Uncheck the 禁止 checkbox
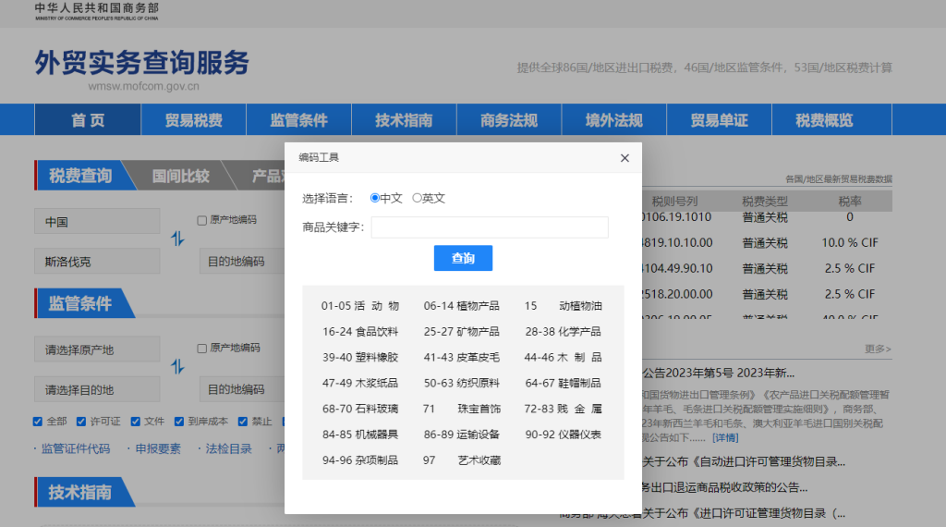 click(x=243, y=422)
